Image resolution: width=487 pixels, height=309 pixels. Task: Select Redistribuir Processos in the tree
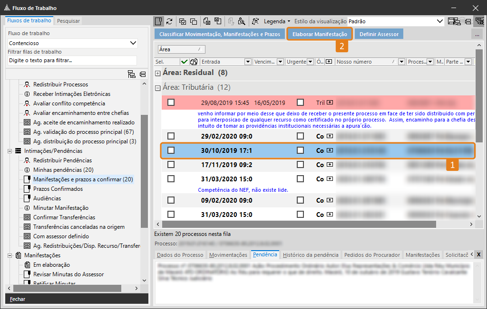(60, 84)
